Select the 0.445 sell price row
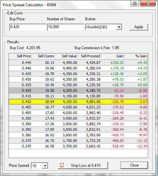Screen dimensions: 158x176 [78, 63]
